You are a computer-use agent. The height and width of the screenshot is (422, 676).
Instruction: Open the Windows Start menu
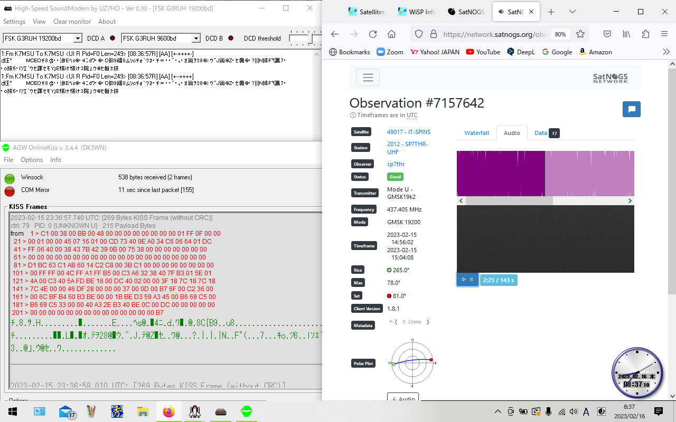[12, 411]
